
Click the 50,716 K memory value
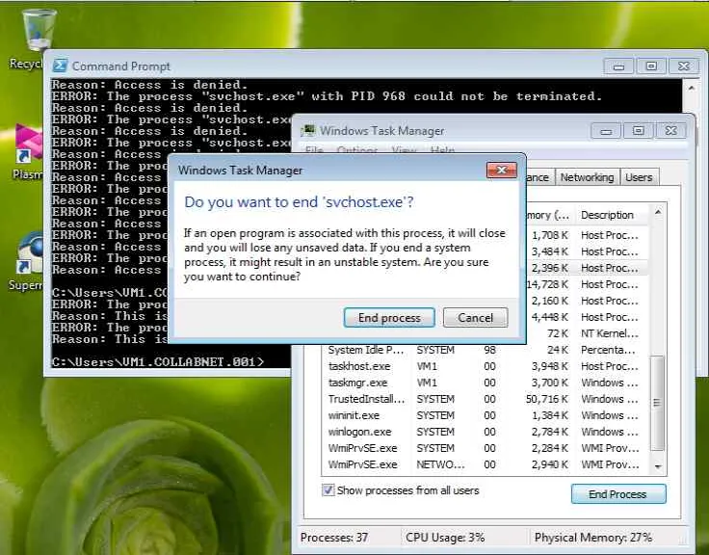547,399
